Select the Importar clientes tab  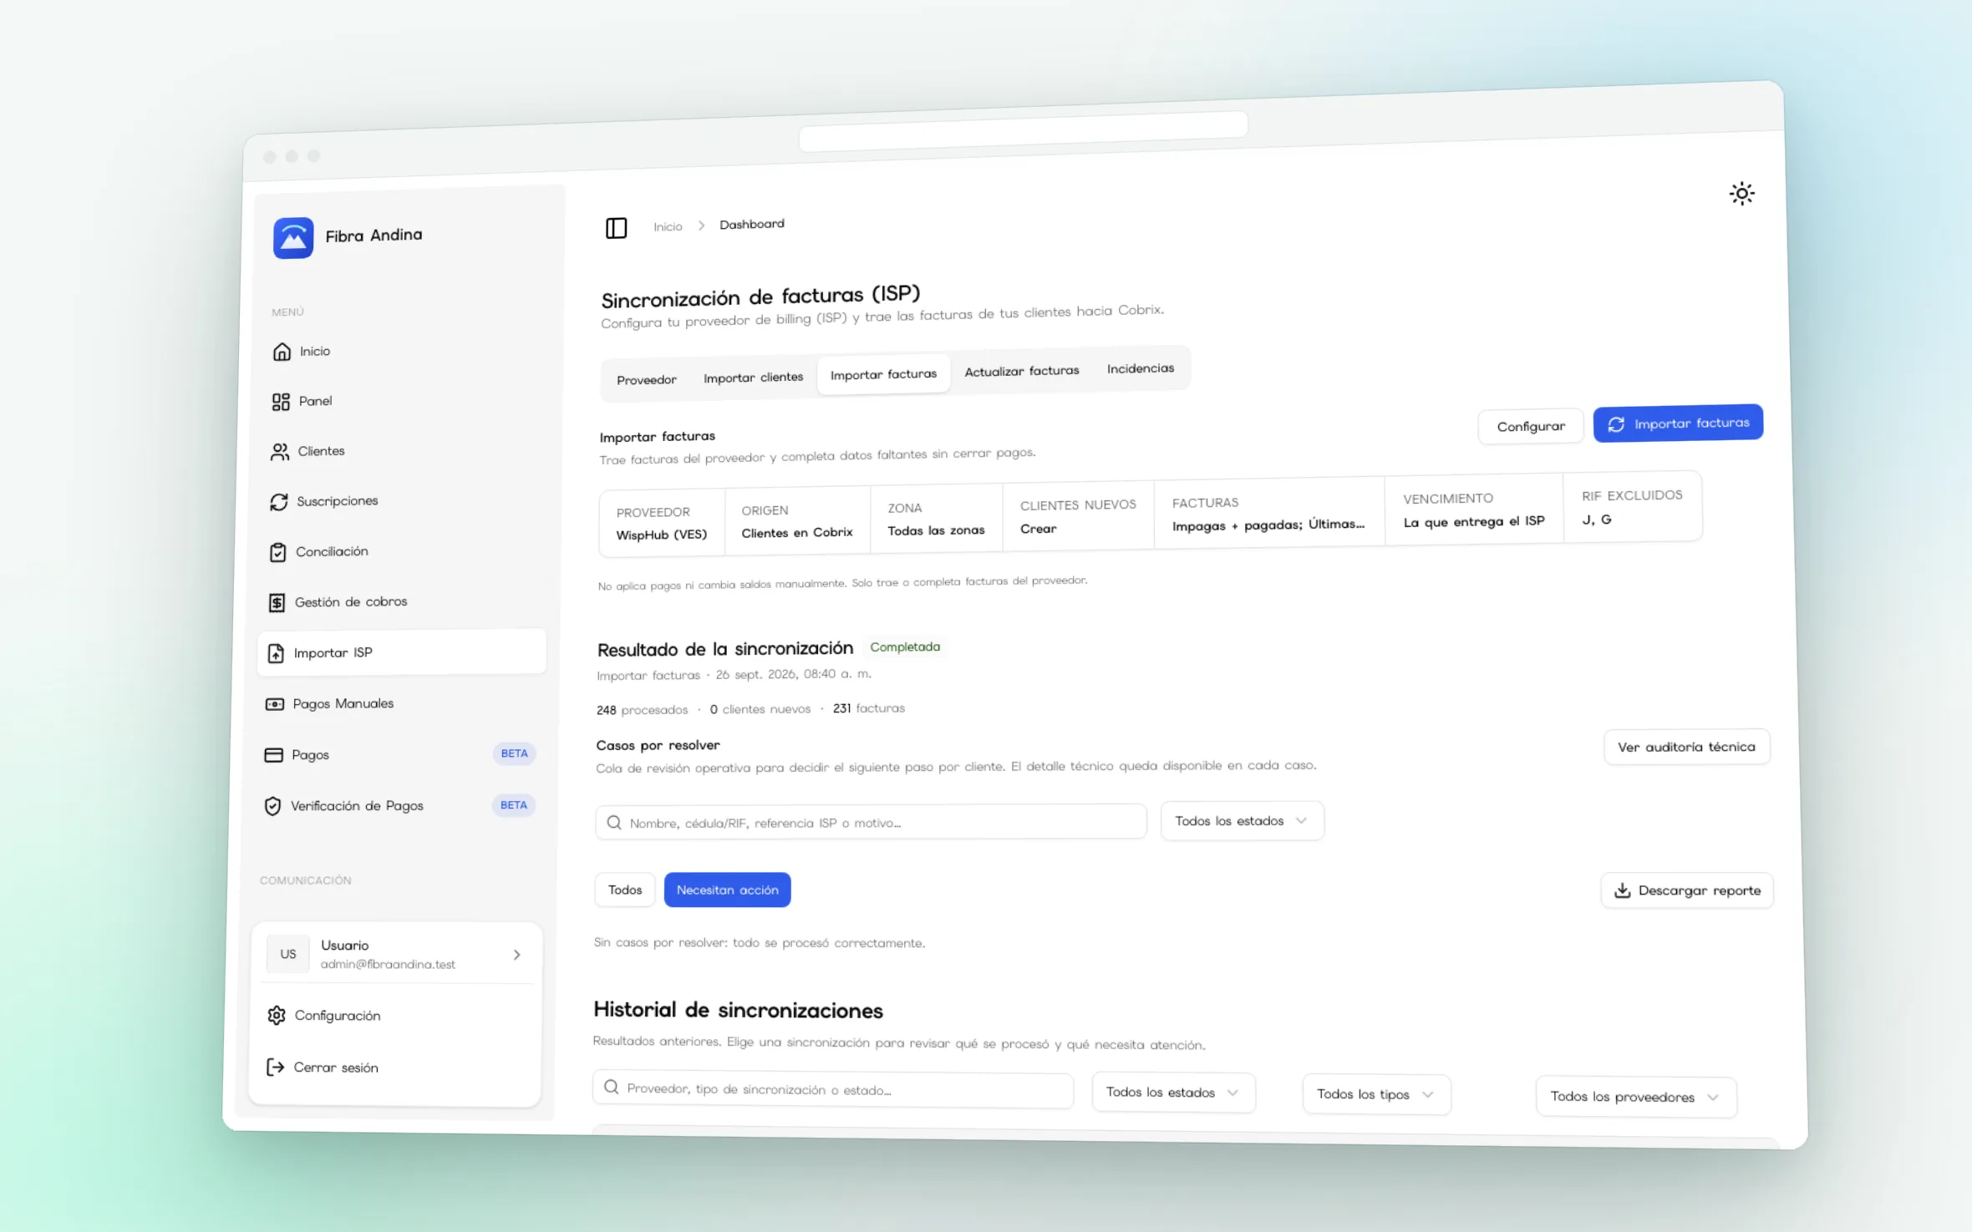pos(753,378)
